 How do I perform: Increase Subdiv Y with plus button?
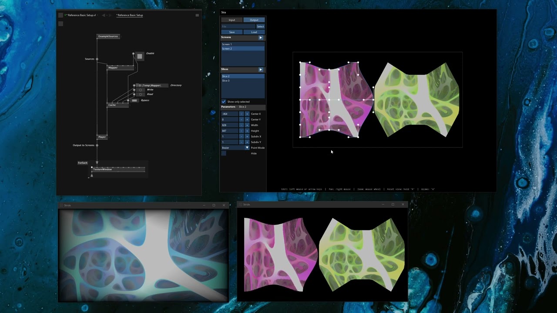click(x=247, y=142)
